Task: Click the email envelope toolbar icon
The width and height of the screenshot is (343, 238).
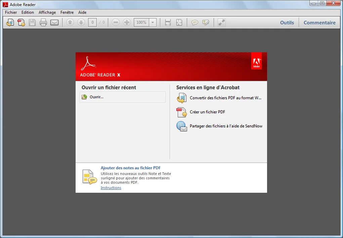Action: 54,22
